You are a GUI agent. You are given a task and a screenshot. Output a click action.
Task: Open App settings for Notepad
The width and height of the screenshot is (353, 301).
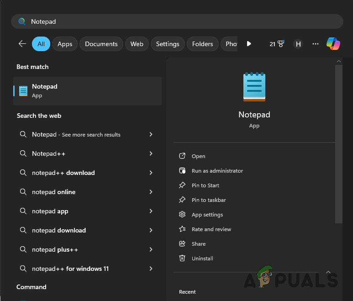coord(207,215)
